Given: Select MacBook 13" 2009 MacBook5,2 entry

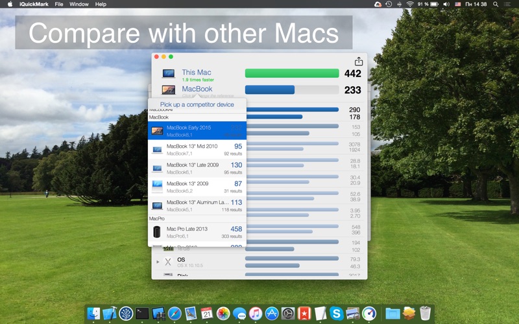Looking at the screenshot, I should click(x=197, y=187).
